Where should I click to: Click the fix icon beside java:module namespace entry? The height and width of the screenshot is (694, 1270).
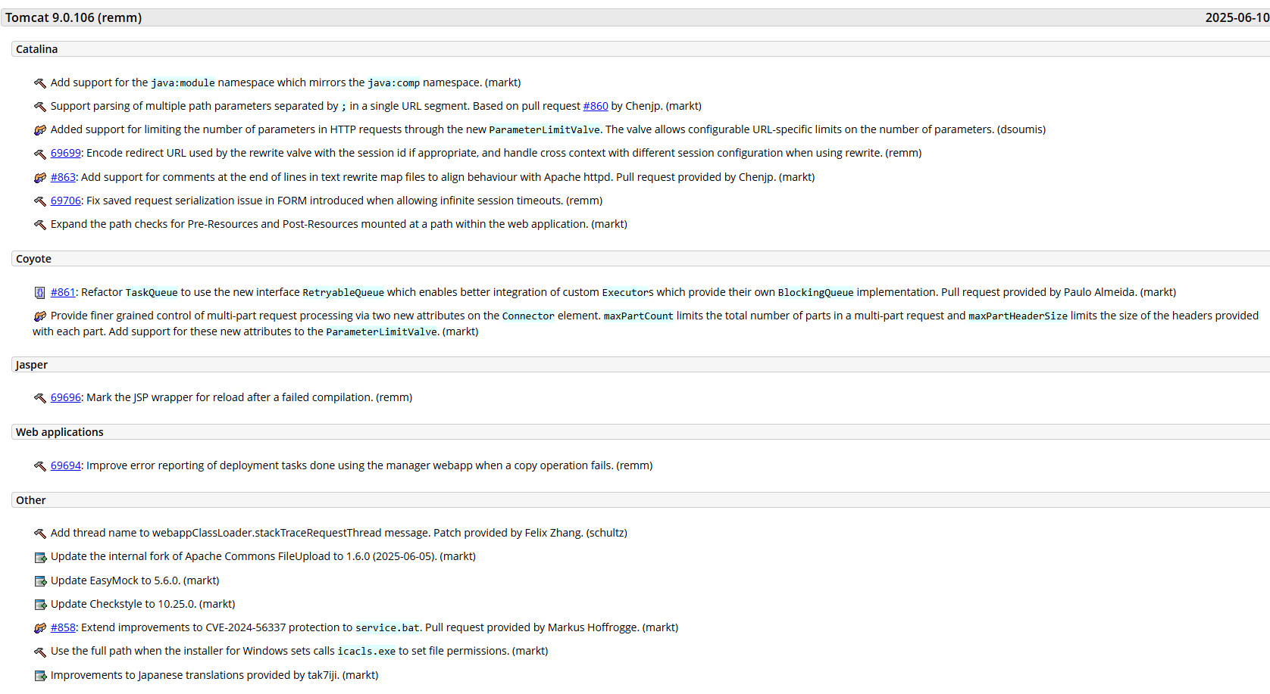(40, 83)
